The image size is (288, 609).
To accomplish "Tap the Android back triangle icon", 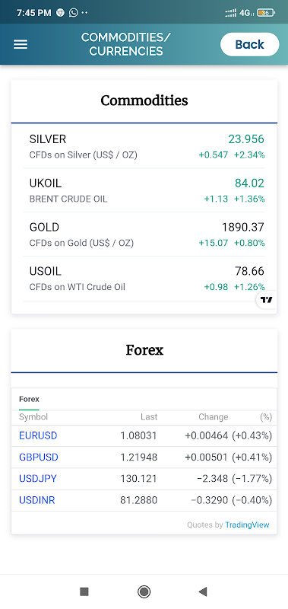I will pos(203,591).
